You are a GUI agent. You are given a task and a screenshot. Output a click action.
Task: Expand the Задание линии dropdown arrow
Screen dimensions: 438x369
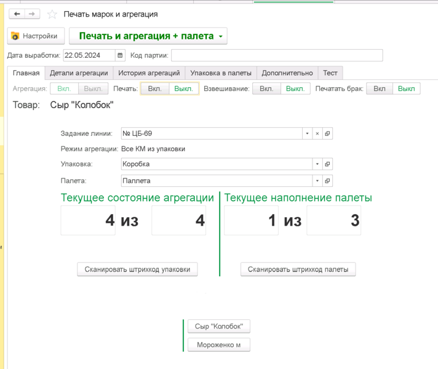tap(307, 133)
